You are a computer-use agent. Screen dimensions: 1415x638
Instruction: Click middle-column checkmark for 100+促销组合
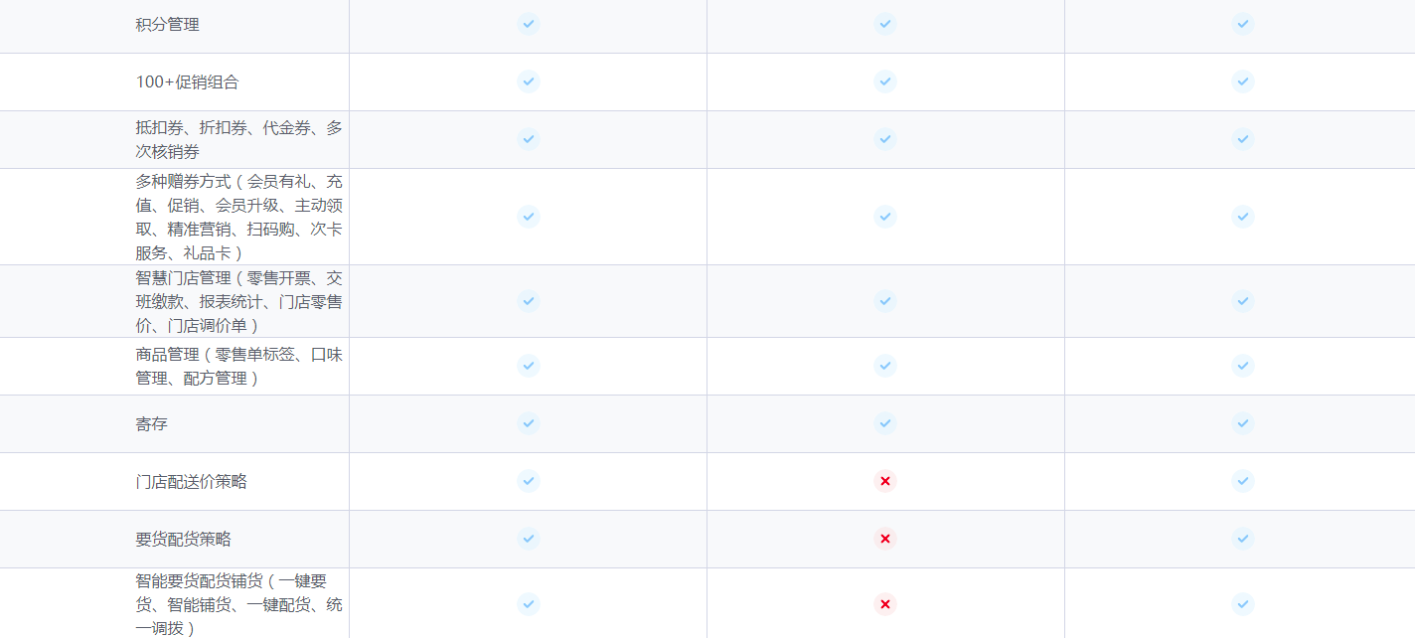pyautogui.click(x=885, y=81)
